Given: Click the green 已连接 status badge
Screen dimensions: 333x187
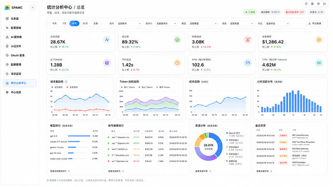Looking at the screenshot, I should [250, 12].
